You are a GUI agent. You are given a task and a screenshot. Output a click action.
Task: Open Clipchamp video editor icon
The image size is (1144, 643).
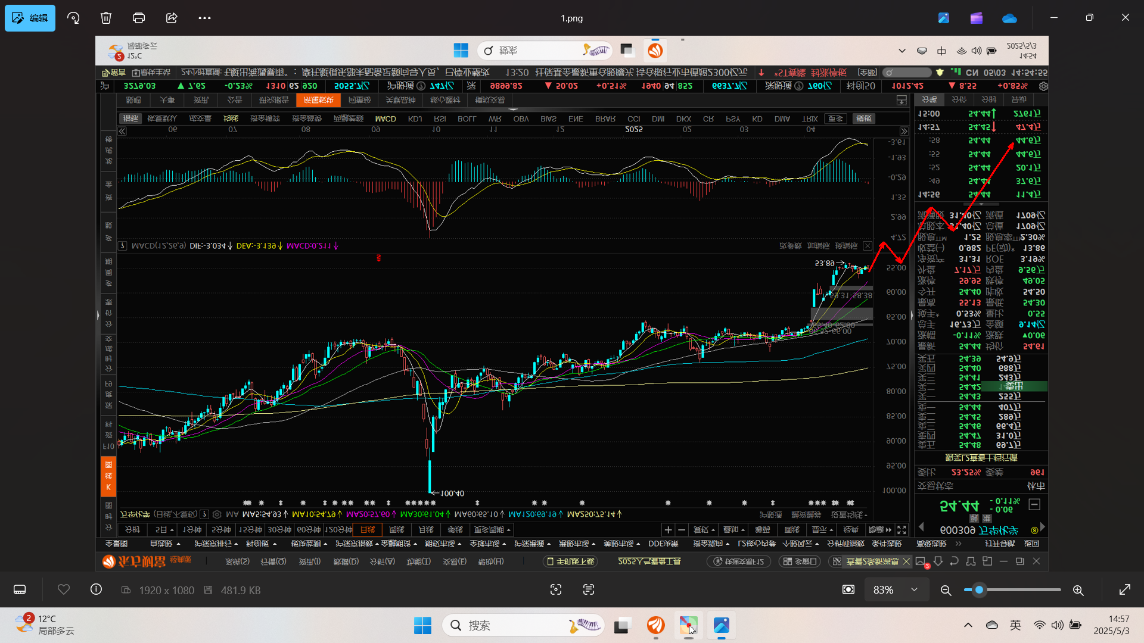click(x=976, y=18)
